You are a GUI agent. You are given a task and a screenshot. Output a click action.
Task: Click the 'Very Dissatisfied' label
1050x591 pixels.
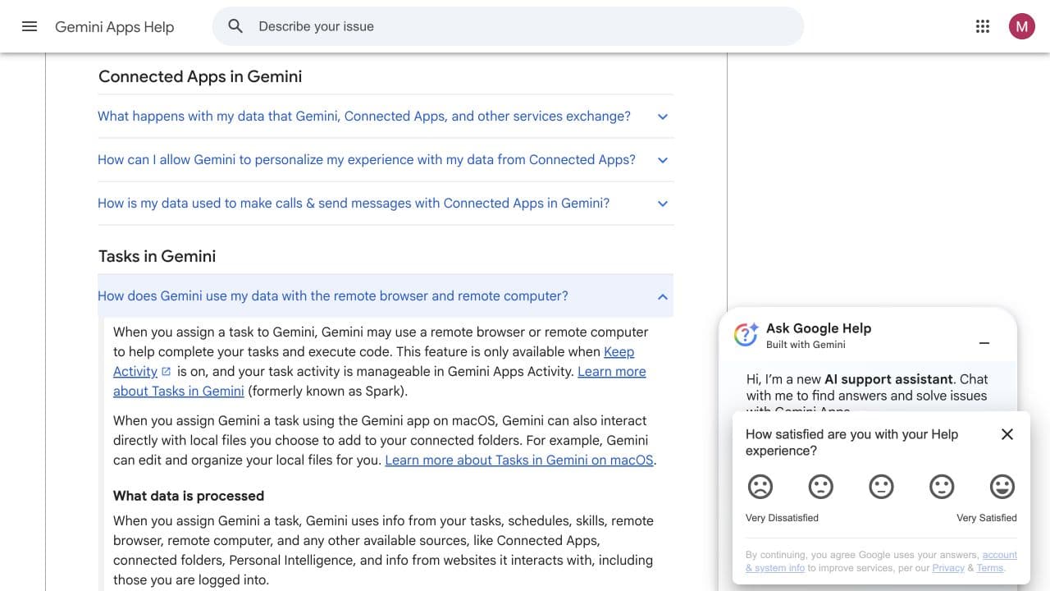(782, 518)
